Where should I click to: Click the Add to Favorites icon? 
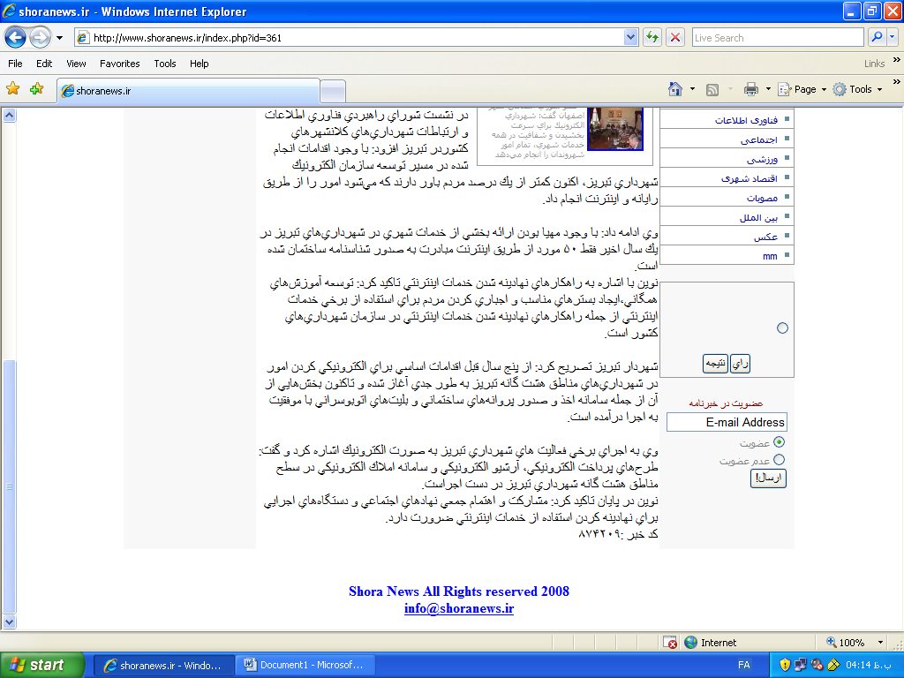click(x=36, y=89)
